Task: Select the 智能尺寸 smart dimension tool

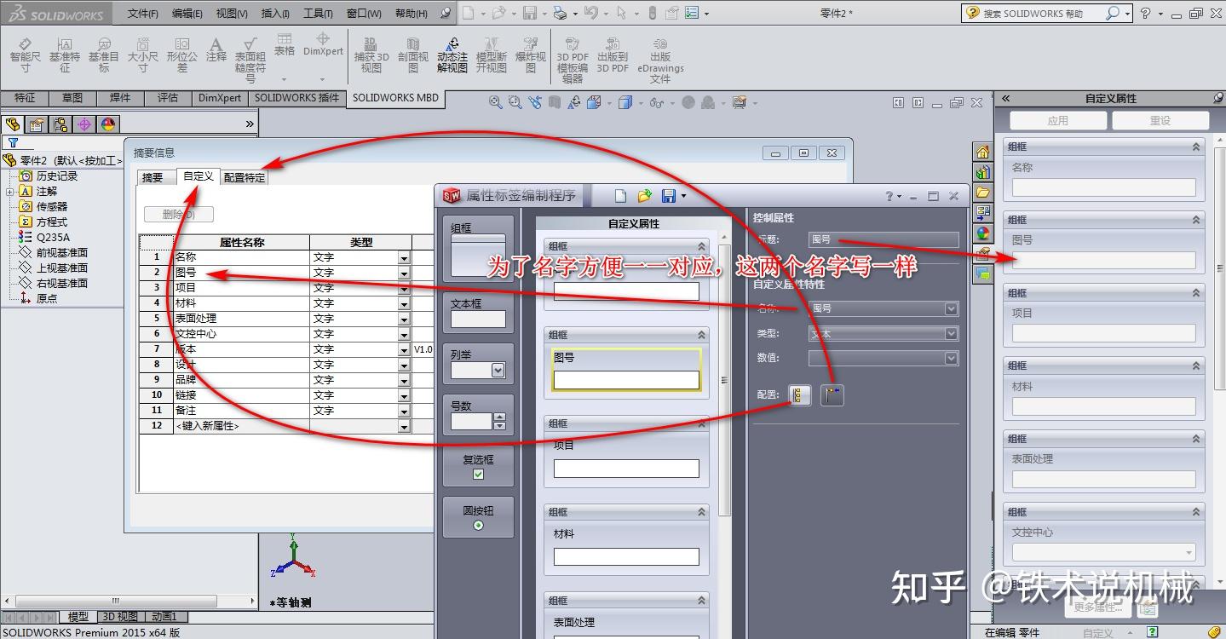Action: (25, 55)
